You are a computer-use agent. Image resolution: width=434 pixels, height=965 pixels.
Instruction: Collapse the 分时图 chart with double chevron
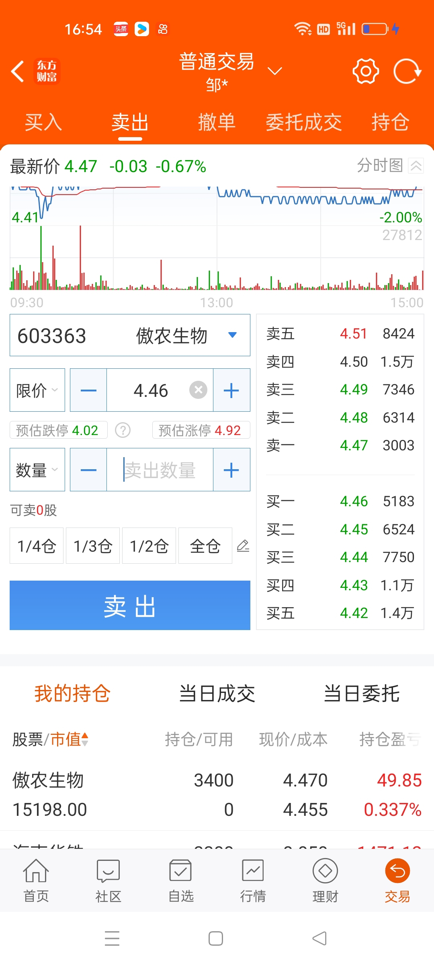[416, 165]
